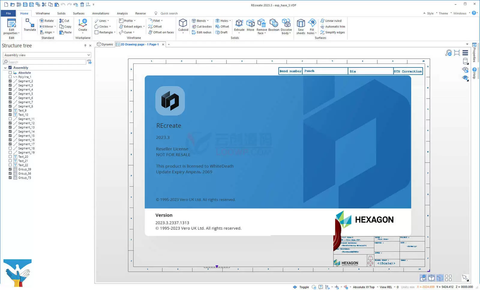Click Paste in the Standard group
This screenshot has height=290, width=480.
65,32
